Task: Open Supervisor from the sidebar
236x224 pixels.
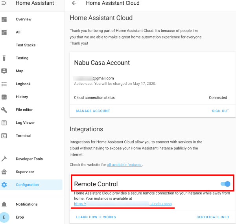Action: tap(25, 172)
